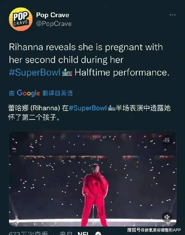The height and width of the screenshot is (235, 185).
Task: Click the 万次查看 view count text
Action: click(x=34, y=233)
